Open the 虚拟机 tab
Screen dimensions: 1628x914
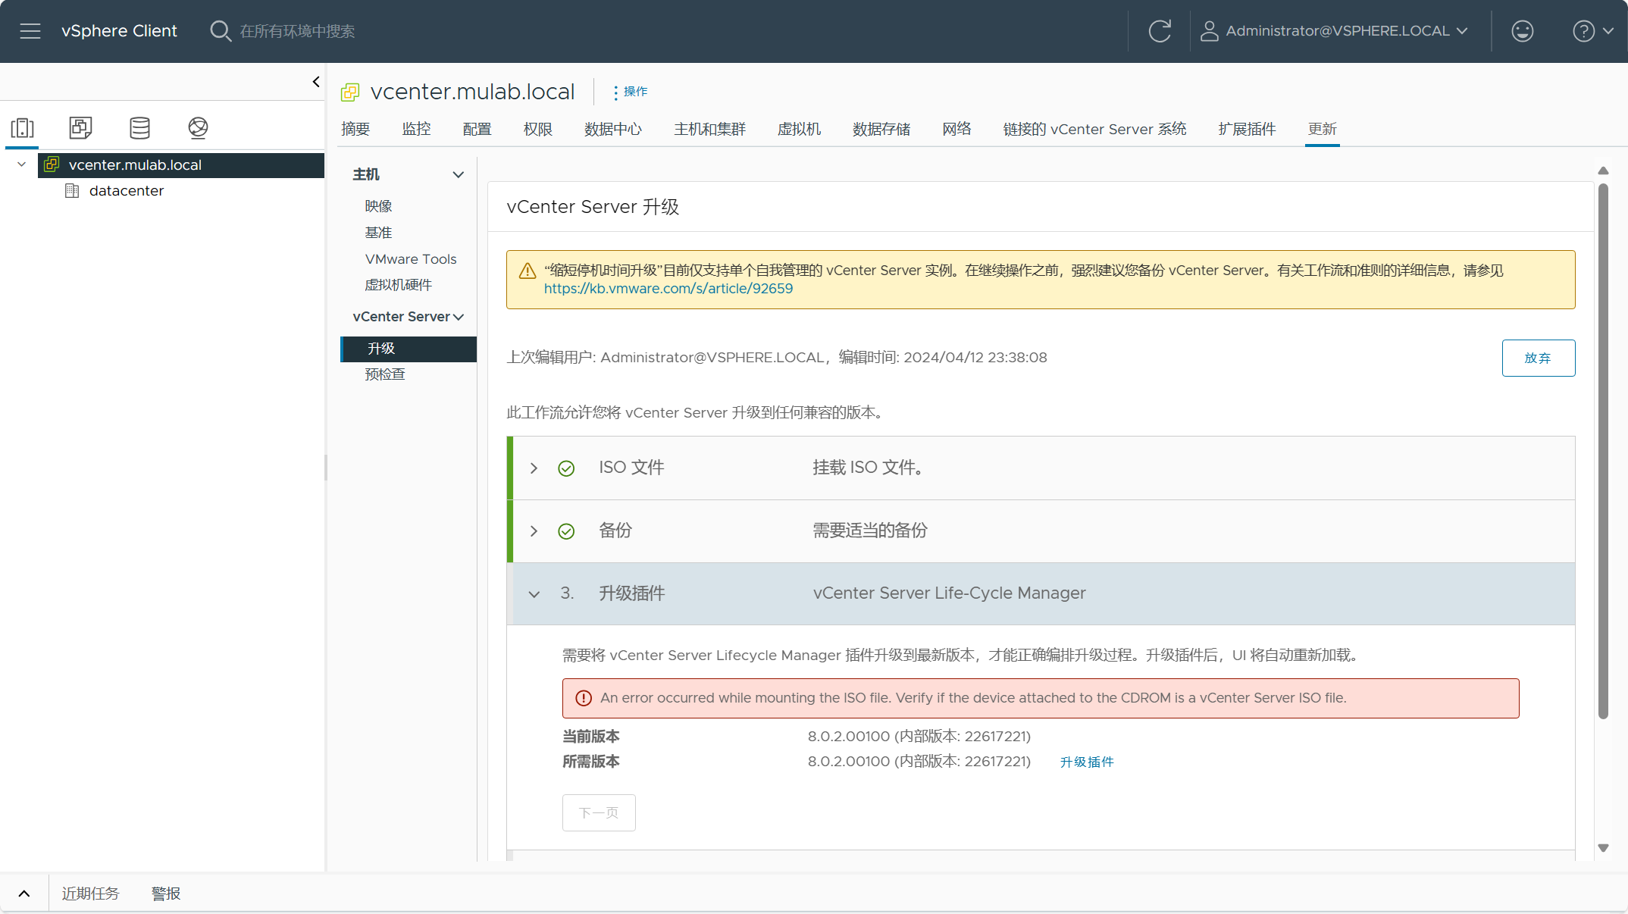tap(799, 129)
